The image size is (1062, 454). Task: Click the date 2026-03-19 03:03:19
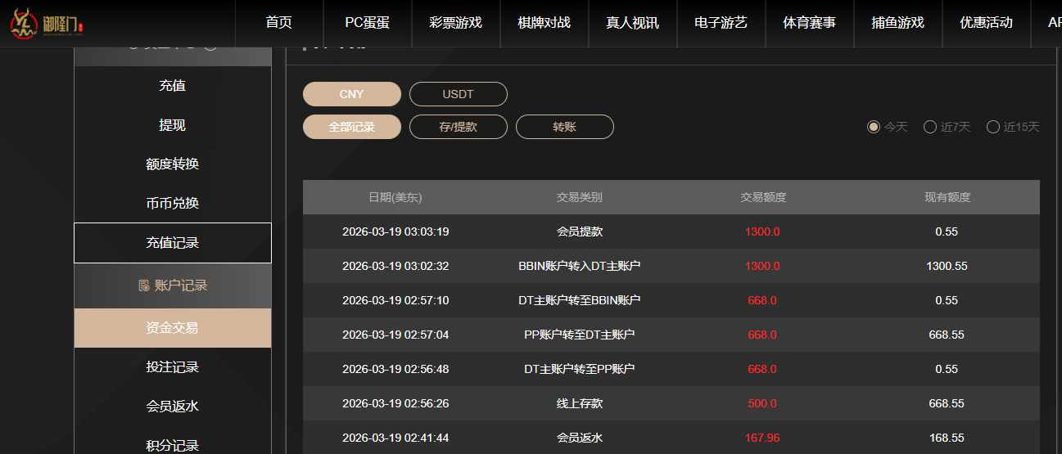click(x=395, y=231)
